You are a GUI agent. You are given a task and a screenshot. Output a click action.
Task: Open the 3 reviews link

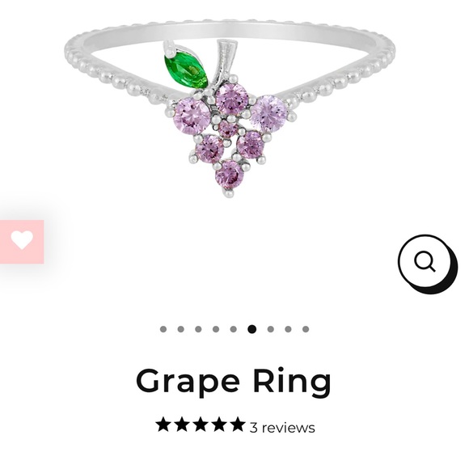[x=282, y=428]
